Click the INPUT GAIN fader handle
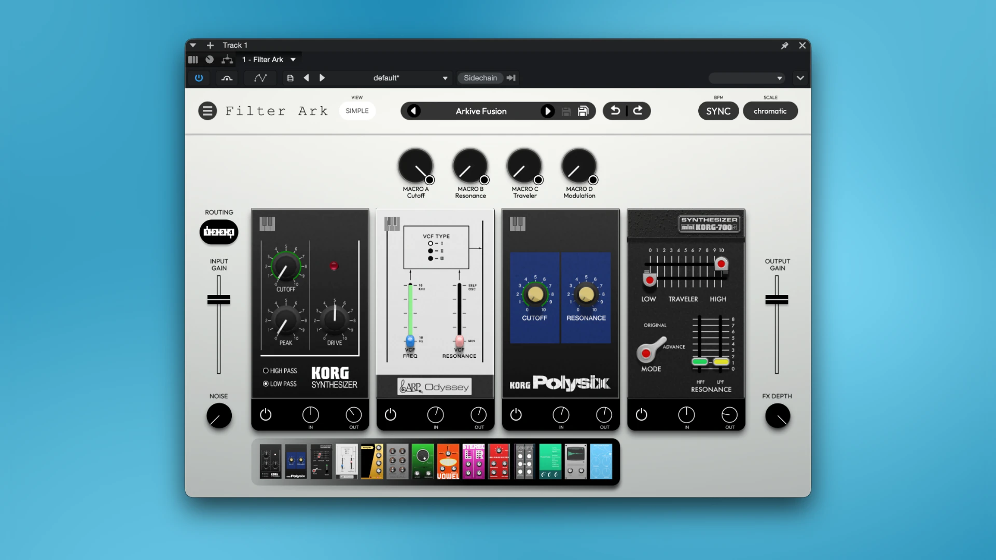The height and width of the screenshot is (560, 996). point(219,300)
